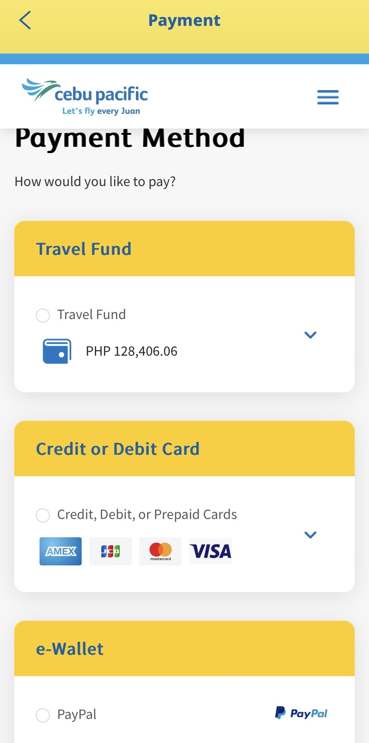This screenshot has height=743, width=369.
Task: Expand the card payment chevron
Action: point(310,535)
